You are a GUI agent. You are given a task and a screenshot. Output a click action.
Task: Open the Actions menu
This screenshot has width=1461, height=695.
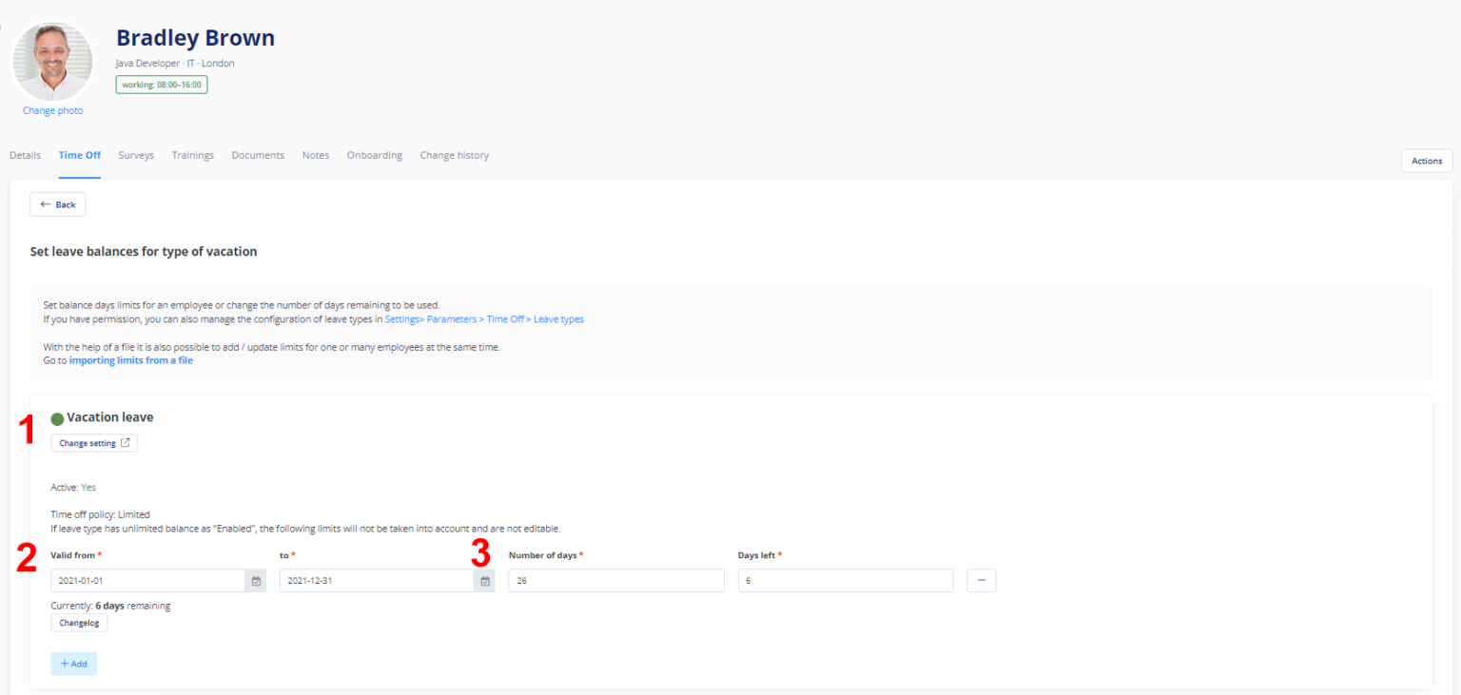[x=1426, y=161]
